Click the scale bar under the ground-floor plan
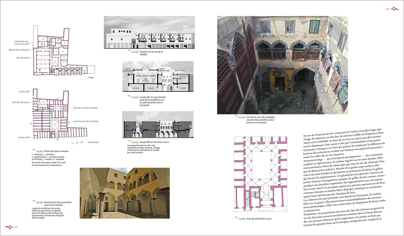Viewport: 404px width, 236px height. click(77, 142)
